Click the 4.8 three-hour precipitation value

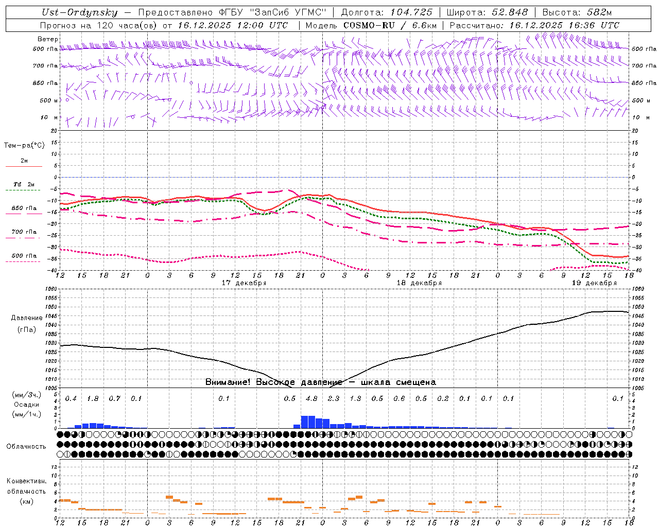[311, 398]
